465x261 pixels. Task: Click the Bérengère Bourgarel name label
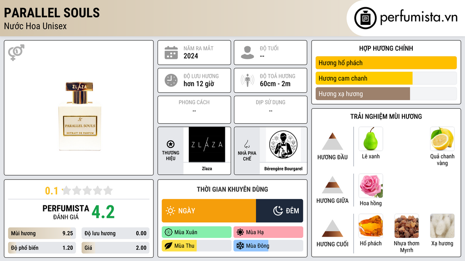click(283, 169)
